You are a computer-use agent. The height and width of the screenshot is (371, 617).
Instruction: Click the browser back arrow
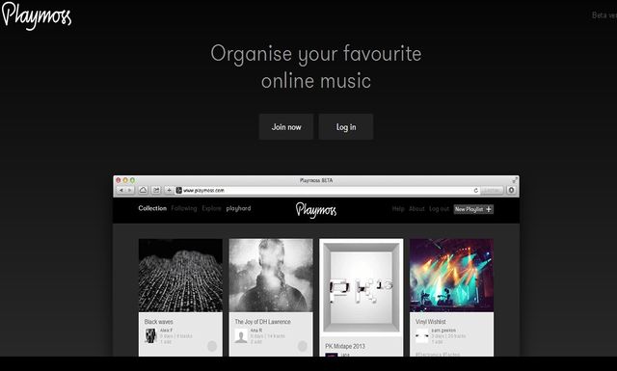point(121,191)
